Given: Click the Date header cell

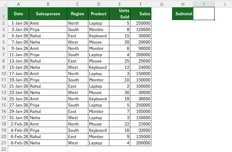Looking at the screenshot, I should click(18, 13).
